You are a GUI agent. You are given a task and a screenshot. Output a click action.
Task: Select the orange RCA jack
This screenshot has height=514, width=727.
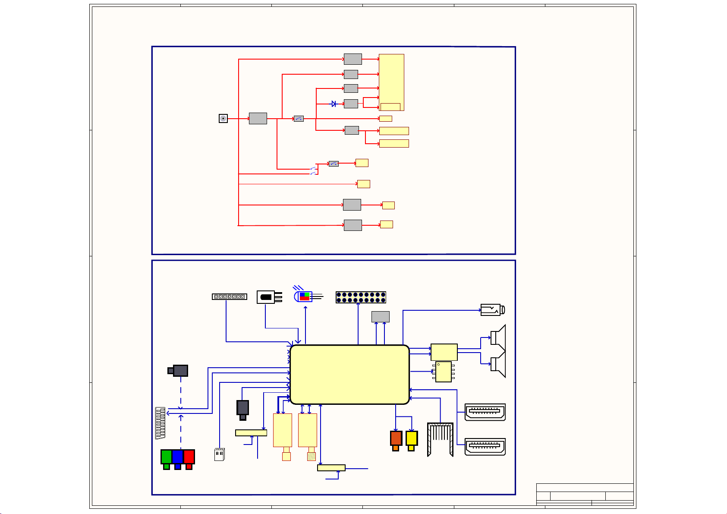396,441
